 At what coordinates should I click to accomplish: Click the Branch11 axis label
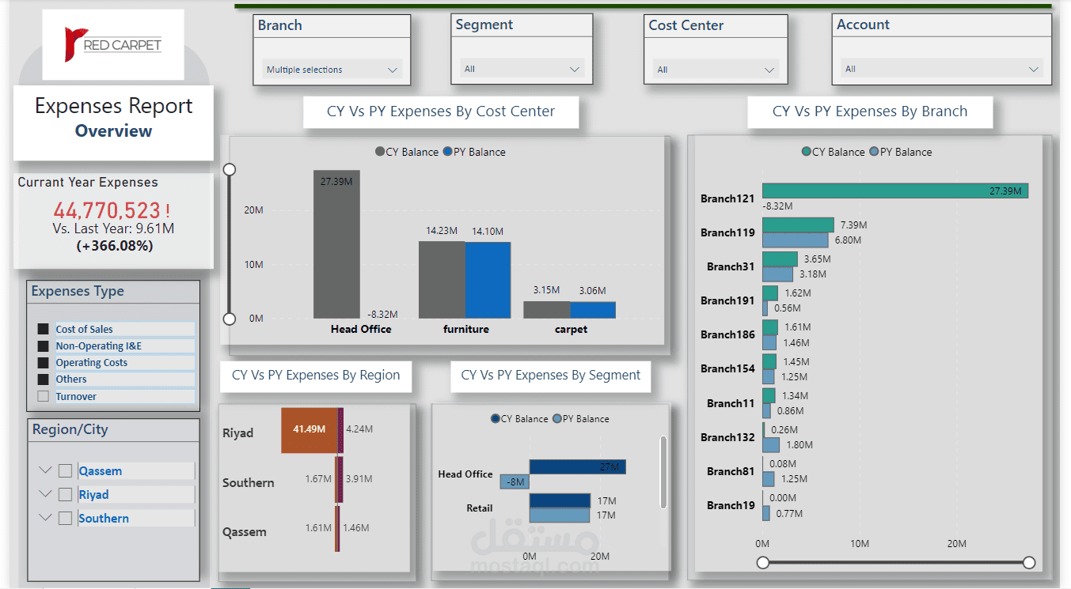point(731,403)
